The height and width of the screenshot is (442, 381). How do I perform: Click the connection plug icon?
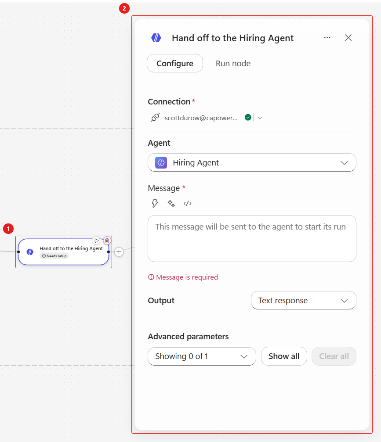click(155, 118)
